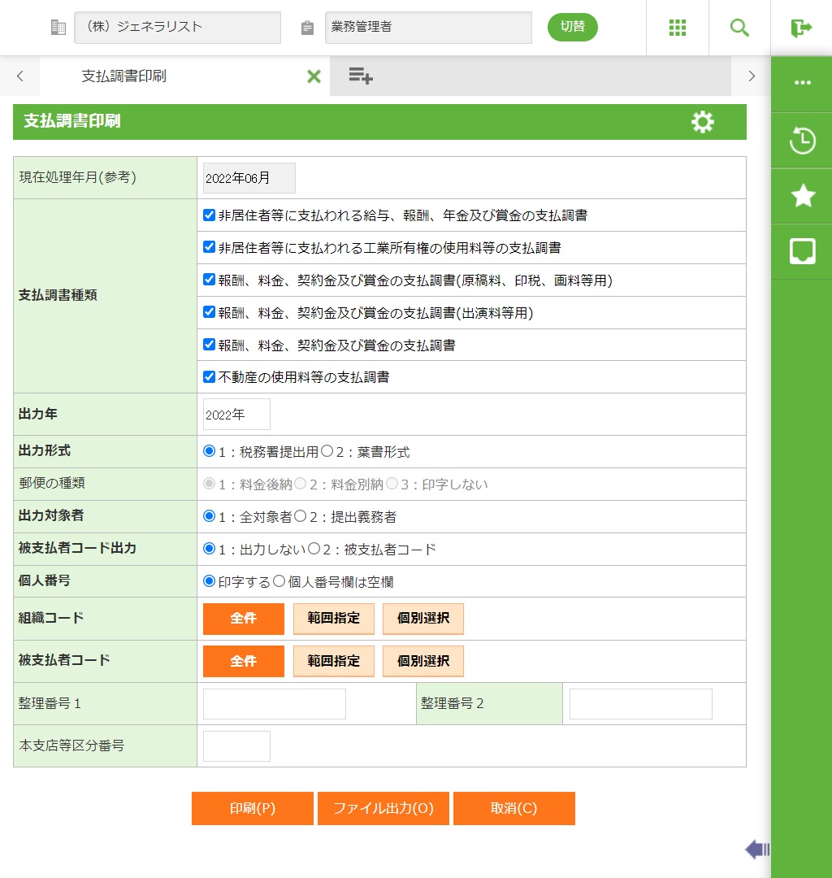Open favorites star icon in sidebar

coord(802,196)
